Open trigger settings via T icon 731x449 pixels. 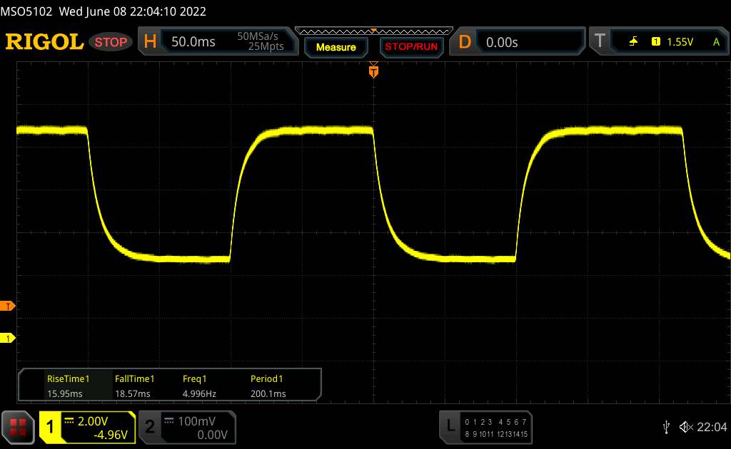click(600, 42)
